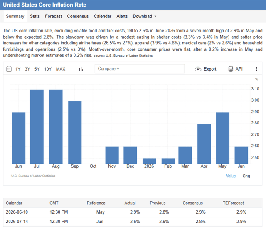The image size is (266, 227).
Task: Click the Apr bar in the chart
Action: [204, 144]
